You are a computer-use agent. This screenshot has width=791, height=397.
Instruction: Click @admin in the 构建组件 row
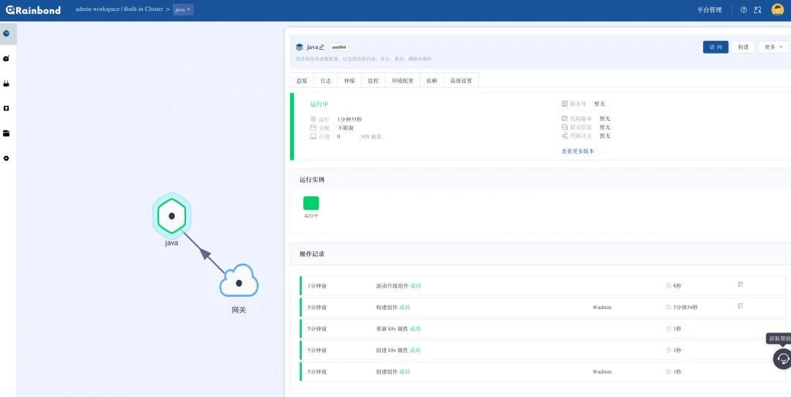click(x=602, y=307)
